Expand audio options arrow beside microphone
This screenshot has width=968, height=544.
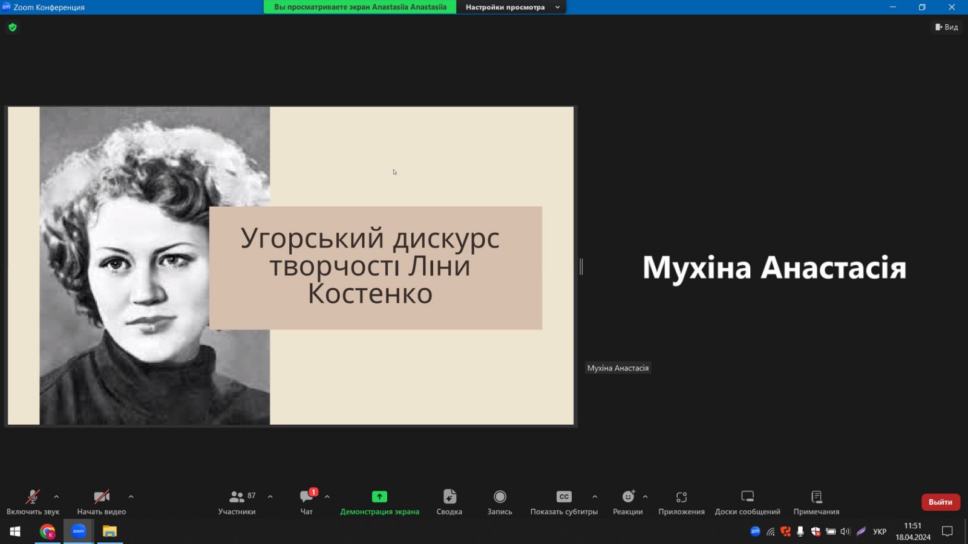(x=56, y=497)
